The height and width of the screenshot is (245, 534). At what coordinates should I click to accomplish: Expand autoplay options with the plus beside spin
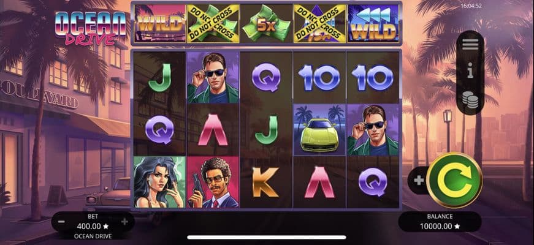tap(419, 180)
